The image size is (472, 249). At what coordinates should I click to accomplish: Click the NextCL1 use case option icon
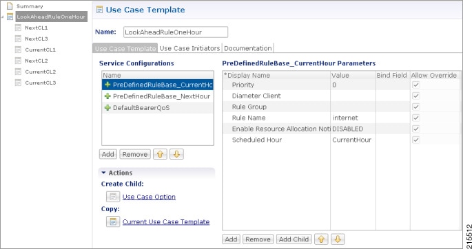(x=19, y=28)
